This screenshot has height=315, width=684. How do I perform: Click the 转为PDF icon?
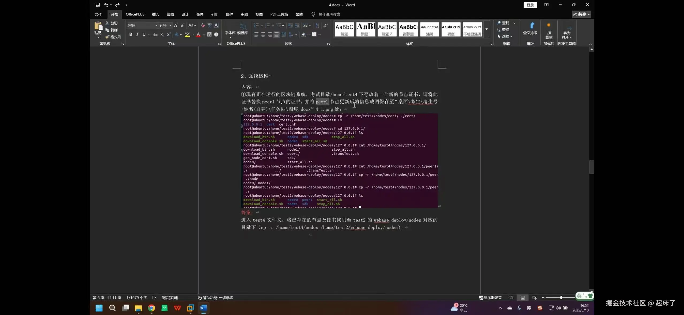[x=566, y=32]
